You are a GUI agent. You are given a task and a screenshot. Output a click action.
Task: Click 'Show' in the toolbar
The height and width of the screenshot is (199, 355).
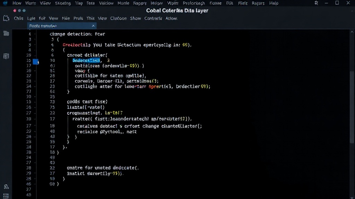coord(136,18)
